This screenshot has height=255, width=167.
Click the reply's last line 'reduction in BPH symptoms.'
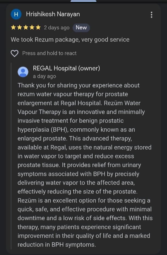coord(57,245)
